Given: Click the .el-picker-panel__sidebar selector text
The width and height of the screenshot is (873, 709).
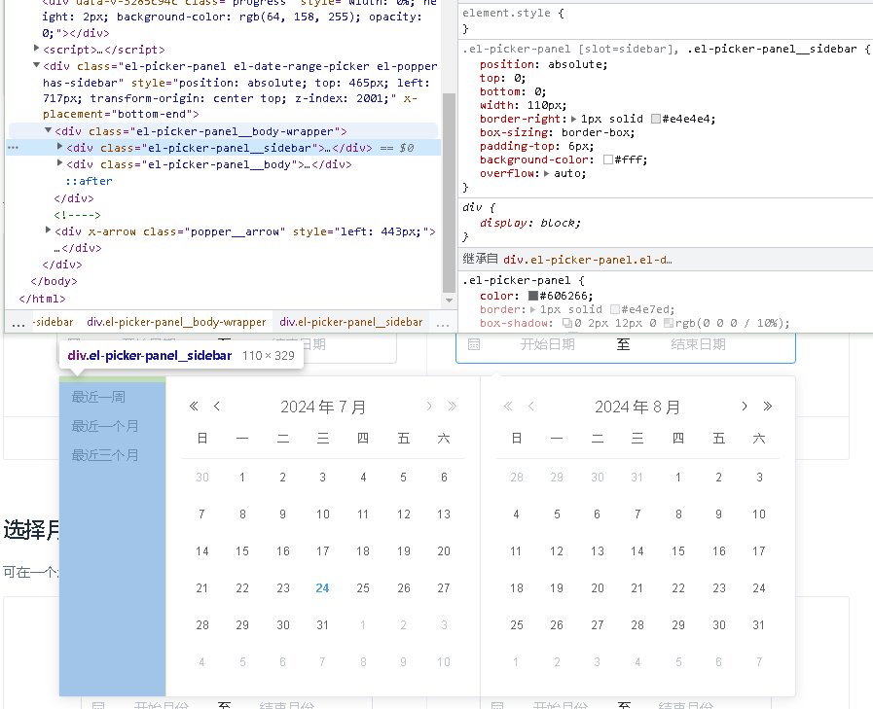Looking at the screenshot, I should 772,49.
